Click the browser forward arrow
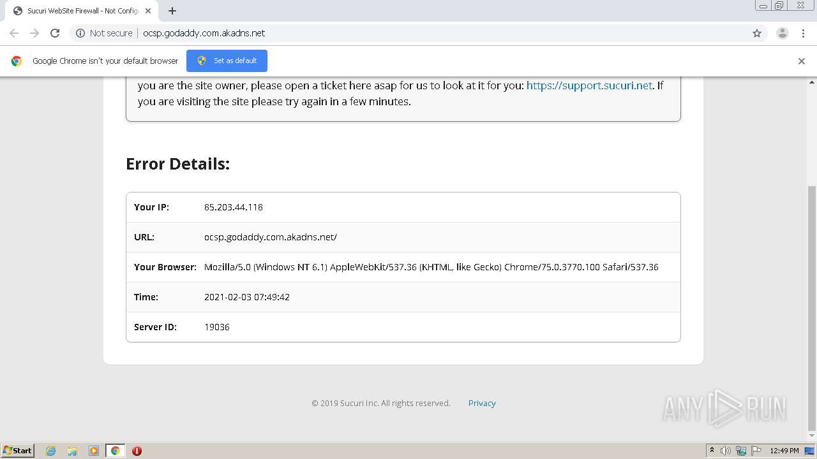 [34, 33]
